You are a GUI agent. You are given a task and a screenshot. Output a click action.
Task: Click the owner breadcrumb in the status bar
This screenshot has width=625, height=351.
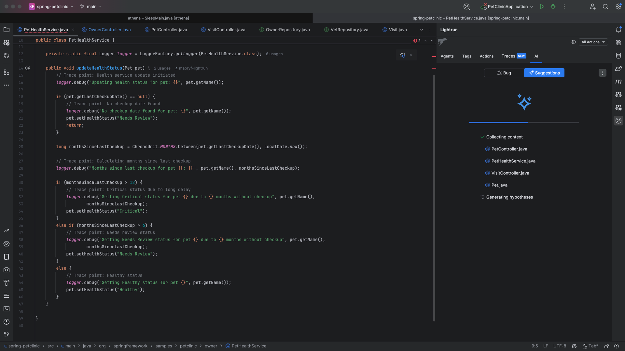pos(211,346)
